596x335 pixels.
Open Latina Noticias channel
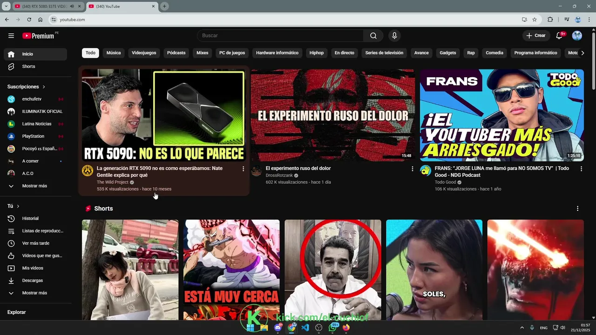coord(35,124)
